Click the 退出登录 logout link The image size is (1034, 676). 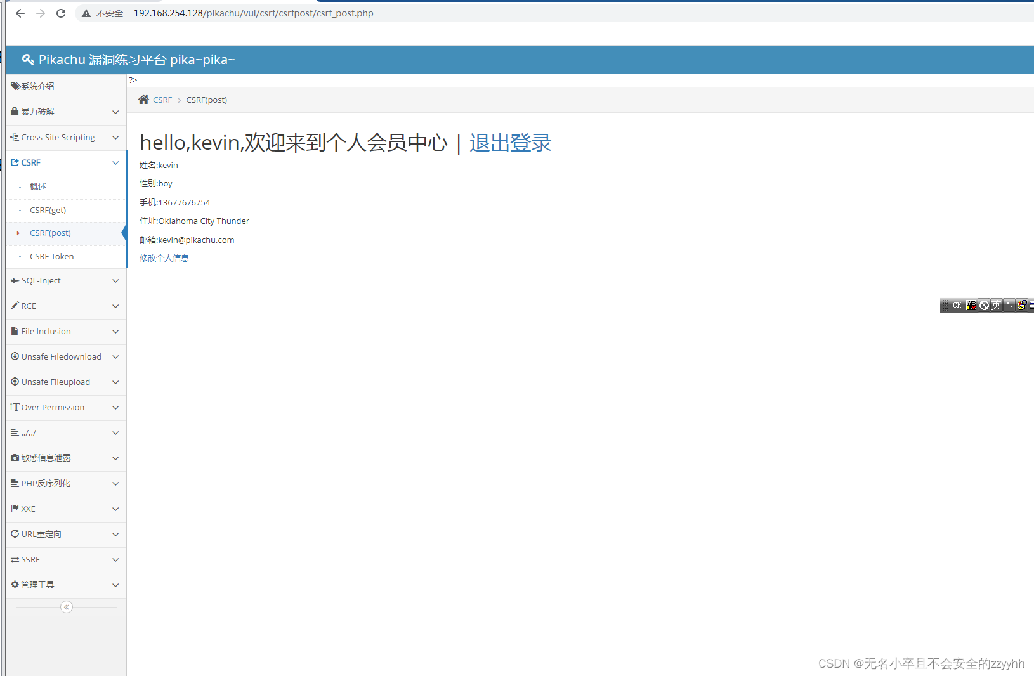[x=511, y=143]
